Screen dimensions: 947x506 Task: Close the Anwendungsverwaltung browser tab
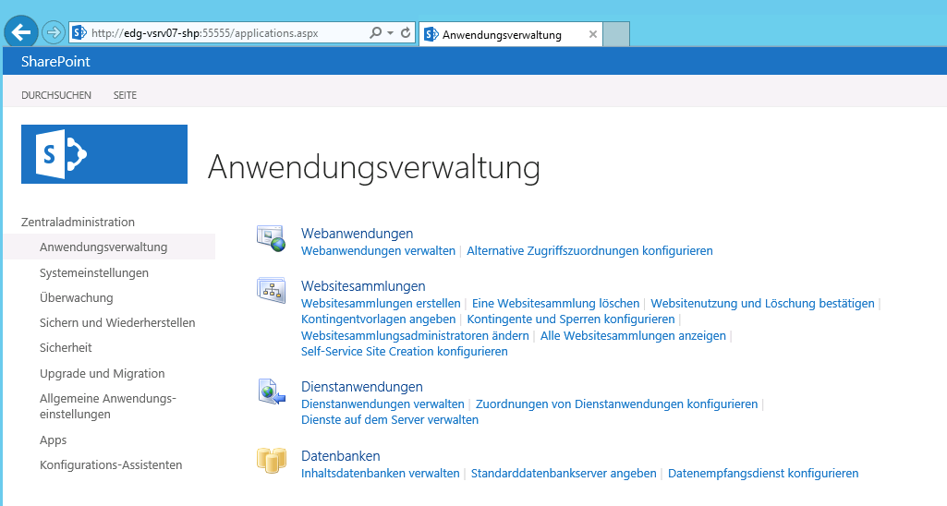click(x=593, y=34)
